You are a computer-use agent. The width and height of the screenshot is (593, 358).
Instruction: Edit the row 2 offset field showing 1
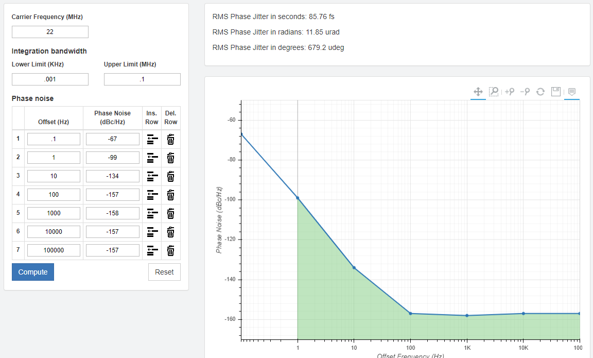54,158
